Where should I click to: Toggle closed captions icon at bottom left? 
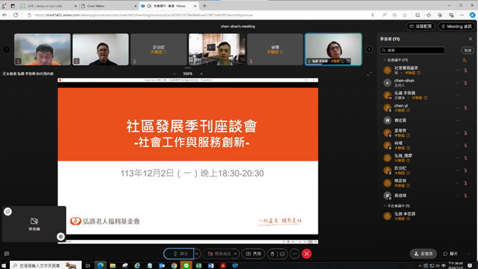click(7, 254)
